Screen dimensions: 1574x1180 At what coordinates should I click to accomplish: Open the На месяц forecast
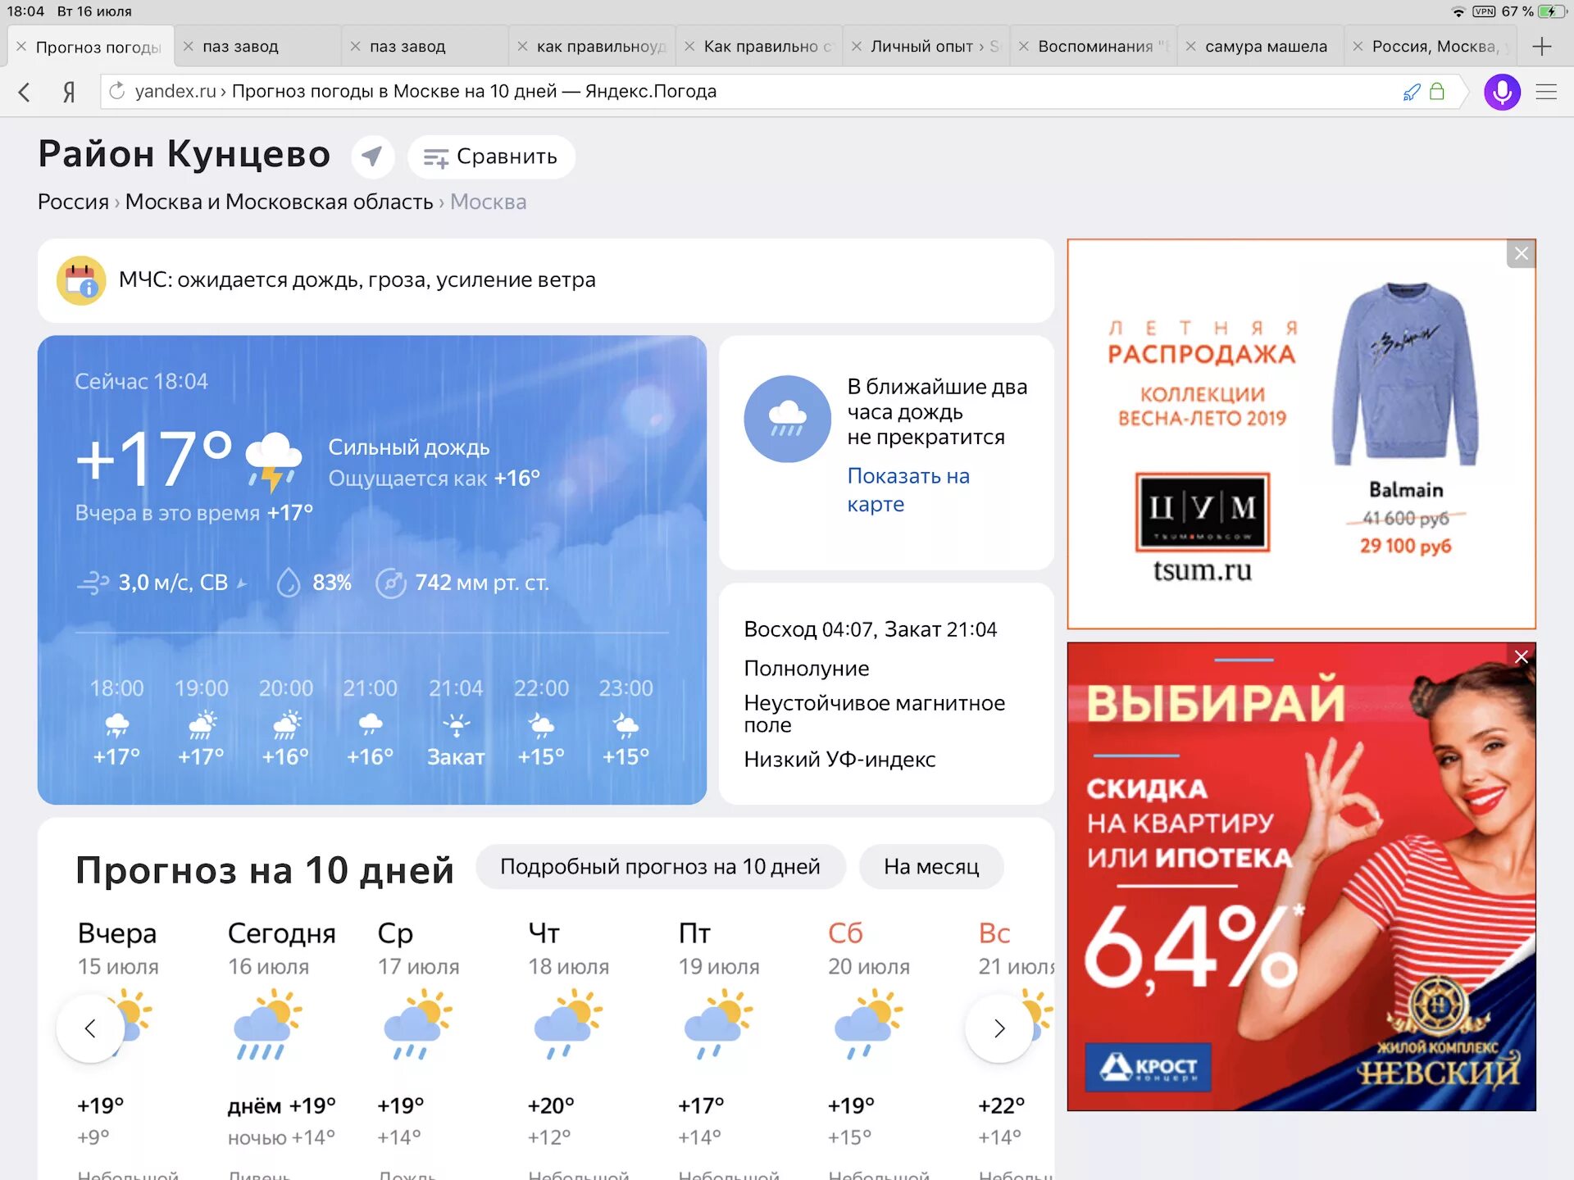pyautogui.click(x=931, y=866)
